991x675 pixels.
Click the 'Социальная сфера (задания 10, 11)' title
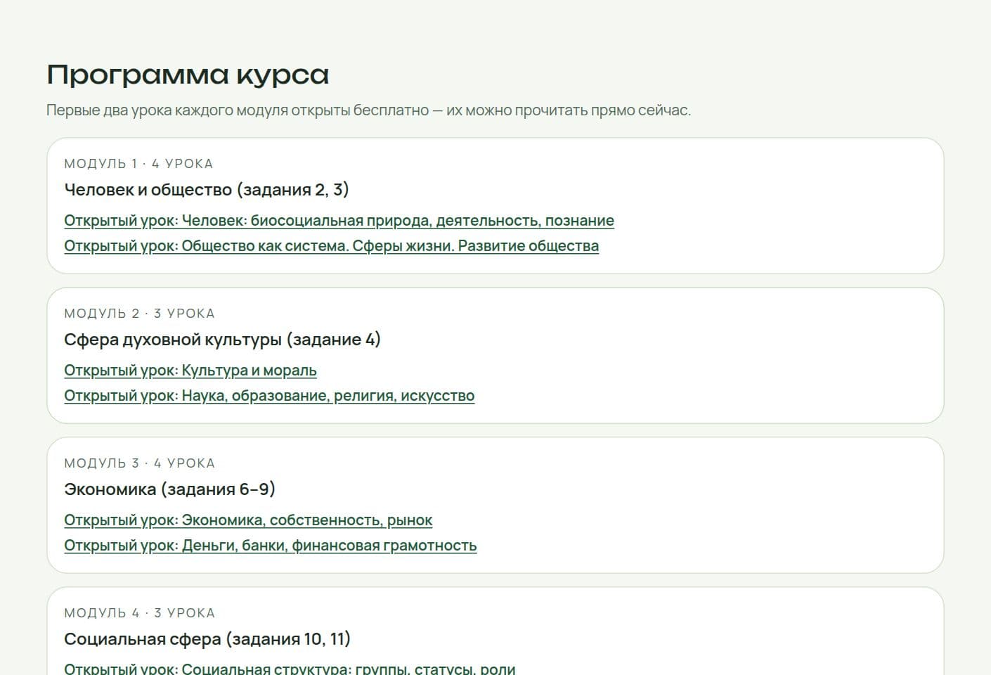click(207, 639)
